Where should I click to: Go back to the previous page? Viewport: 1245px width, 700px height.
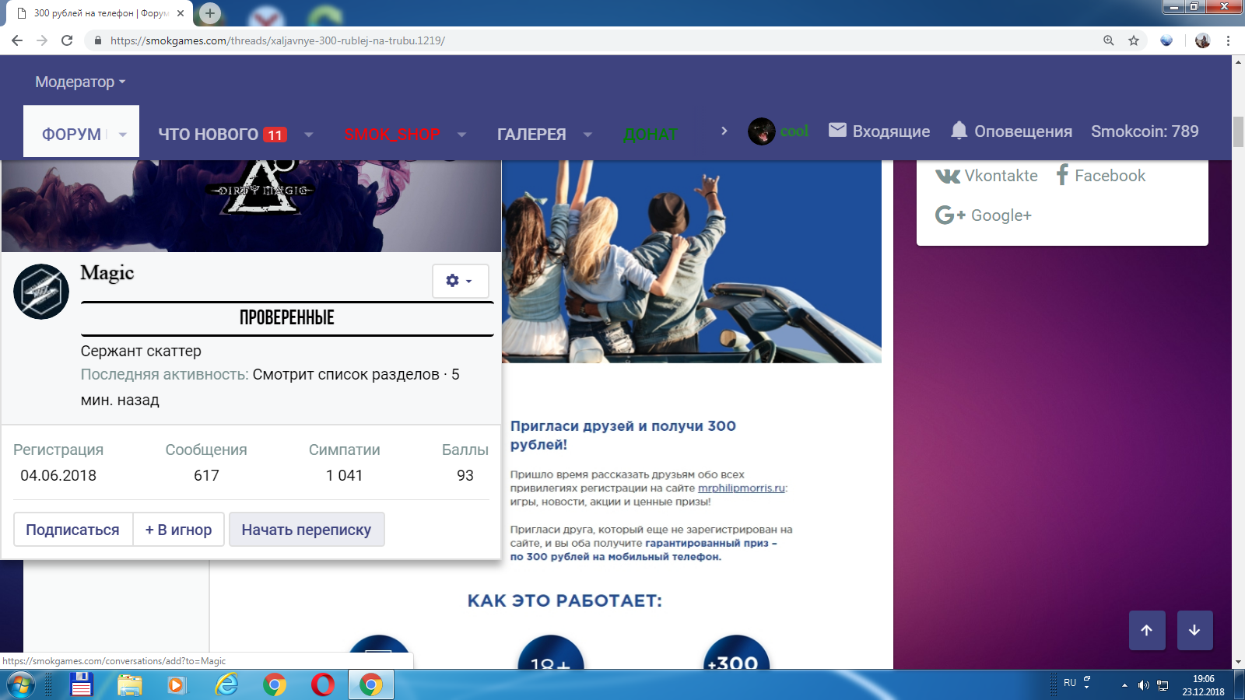(17, 40)
